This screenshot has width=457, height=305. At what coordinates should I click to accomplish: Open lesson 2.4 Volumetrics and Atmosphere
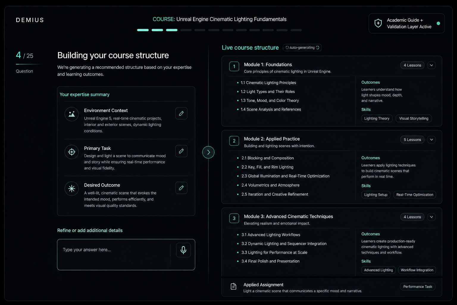click(270, 185)
